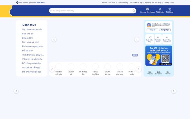Select Thời trang và phụ ki... category
This screenshot has width=190, height=119.
coord(33,55)
